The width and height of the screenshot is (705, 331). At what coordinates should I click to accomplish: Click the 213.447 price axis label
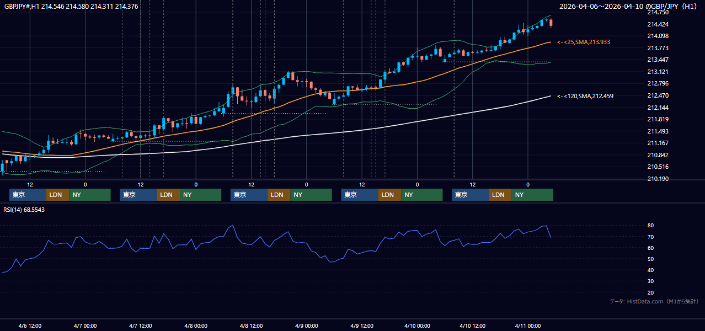click(x=658, y=60)
